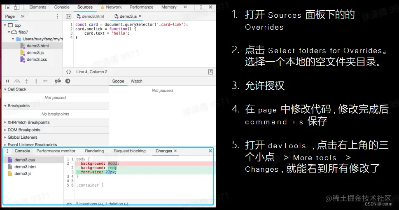Click the step into debugger icon
The width and height of the screenshot is (399, 210).
26,81
